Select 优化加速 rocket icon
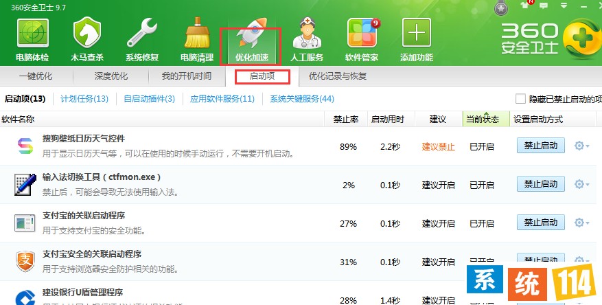 click(251, 34)
